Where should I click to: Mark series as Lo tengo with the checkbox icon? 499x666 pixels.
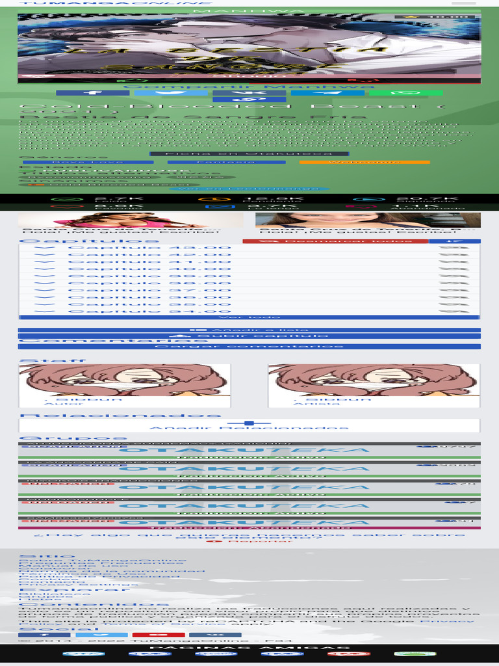220,207
